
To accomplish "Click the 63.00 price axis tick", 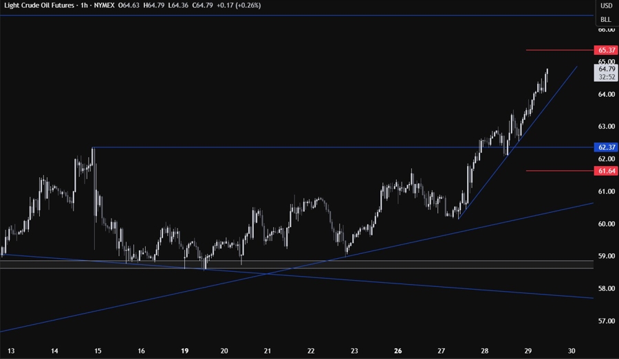I will (606, 126).
